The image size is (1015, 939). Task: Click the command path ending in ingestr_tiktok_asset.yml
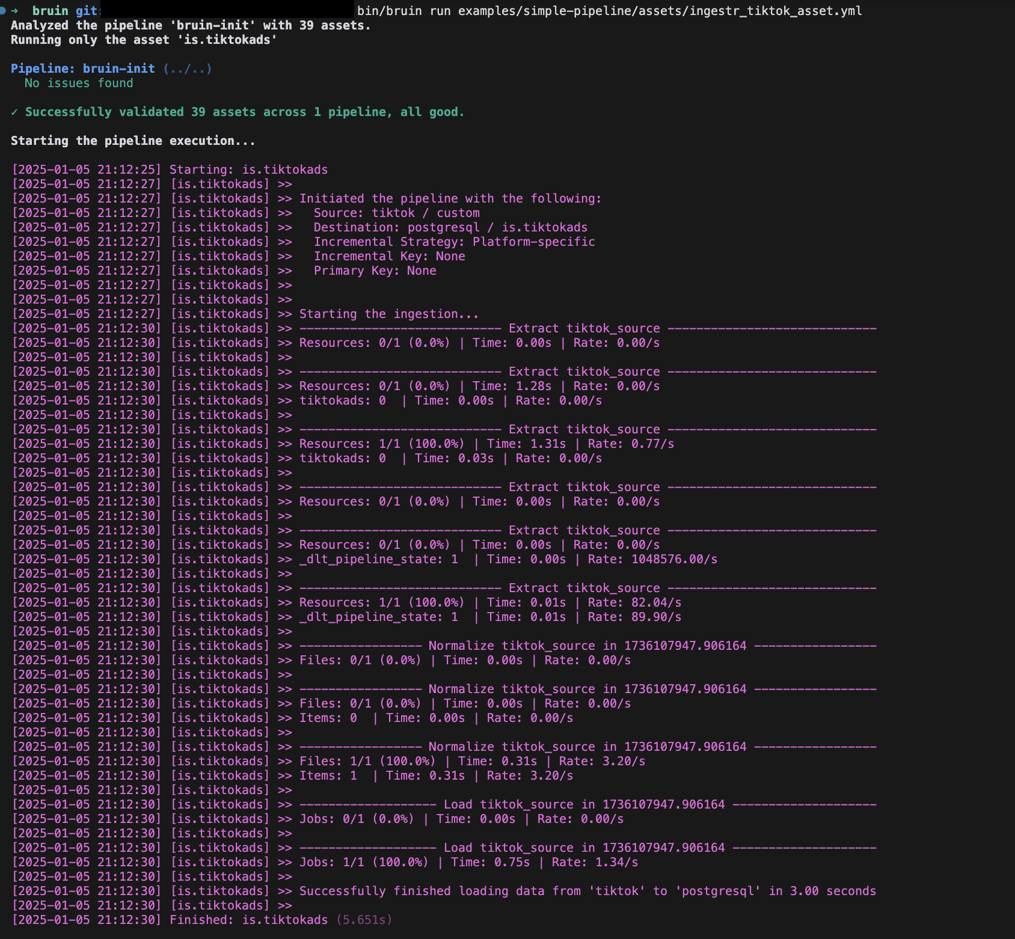[660, 11]
